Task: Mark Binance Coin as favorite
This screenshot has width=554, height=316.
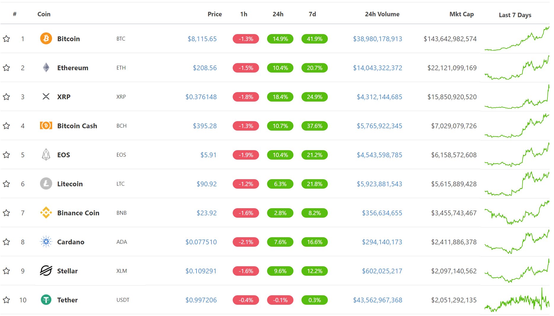Action: pos(7,213)
